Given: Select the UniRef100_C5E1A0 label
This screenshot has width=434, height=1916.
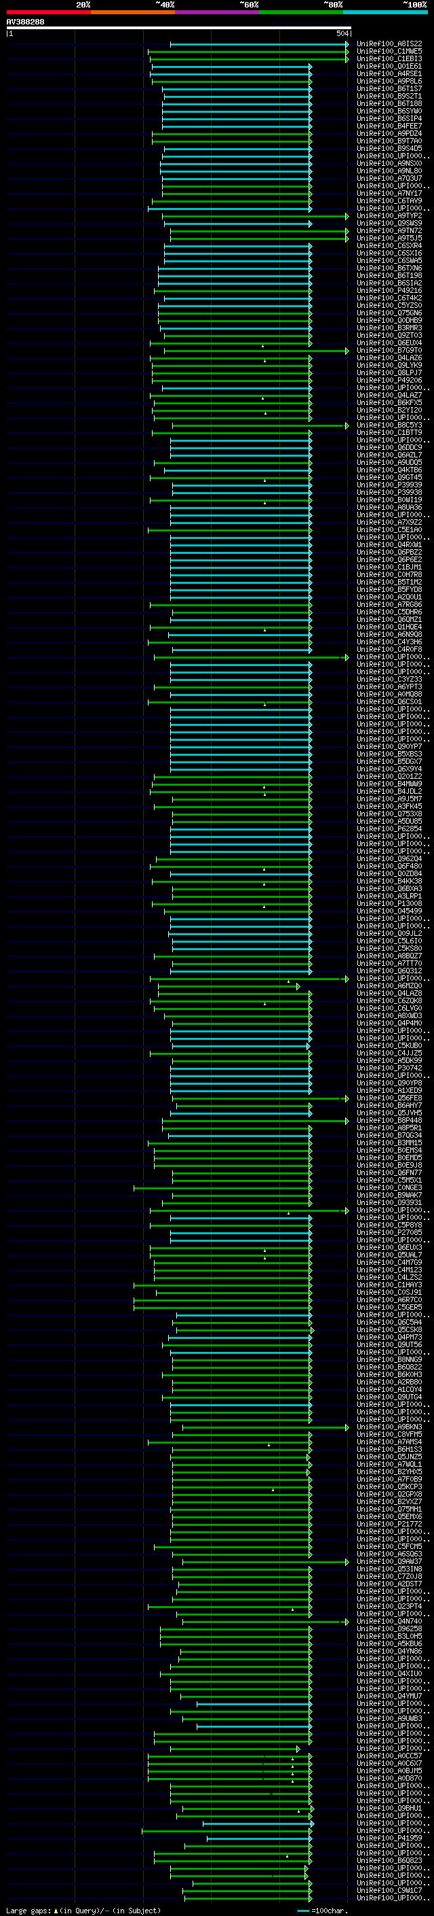Looking at the screenshot, I should click(389, 529).
